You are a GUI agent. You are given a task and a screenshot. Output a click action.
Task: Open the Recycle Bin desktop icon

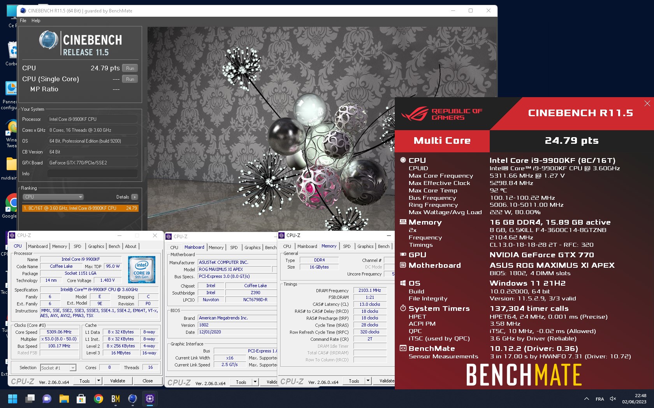point(12,53)
